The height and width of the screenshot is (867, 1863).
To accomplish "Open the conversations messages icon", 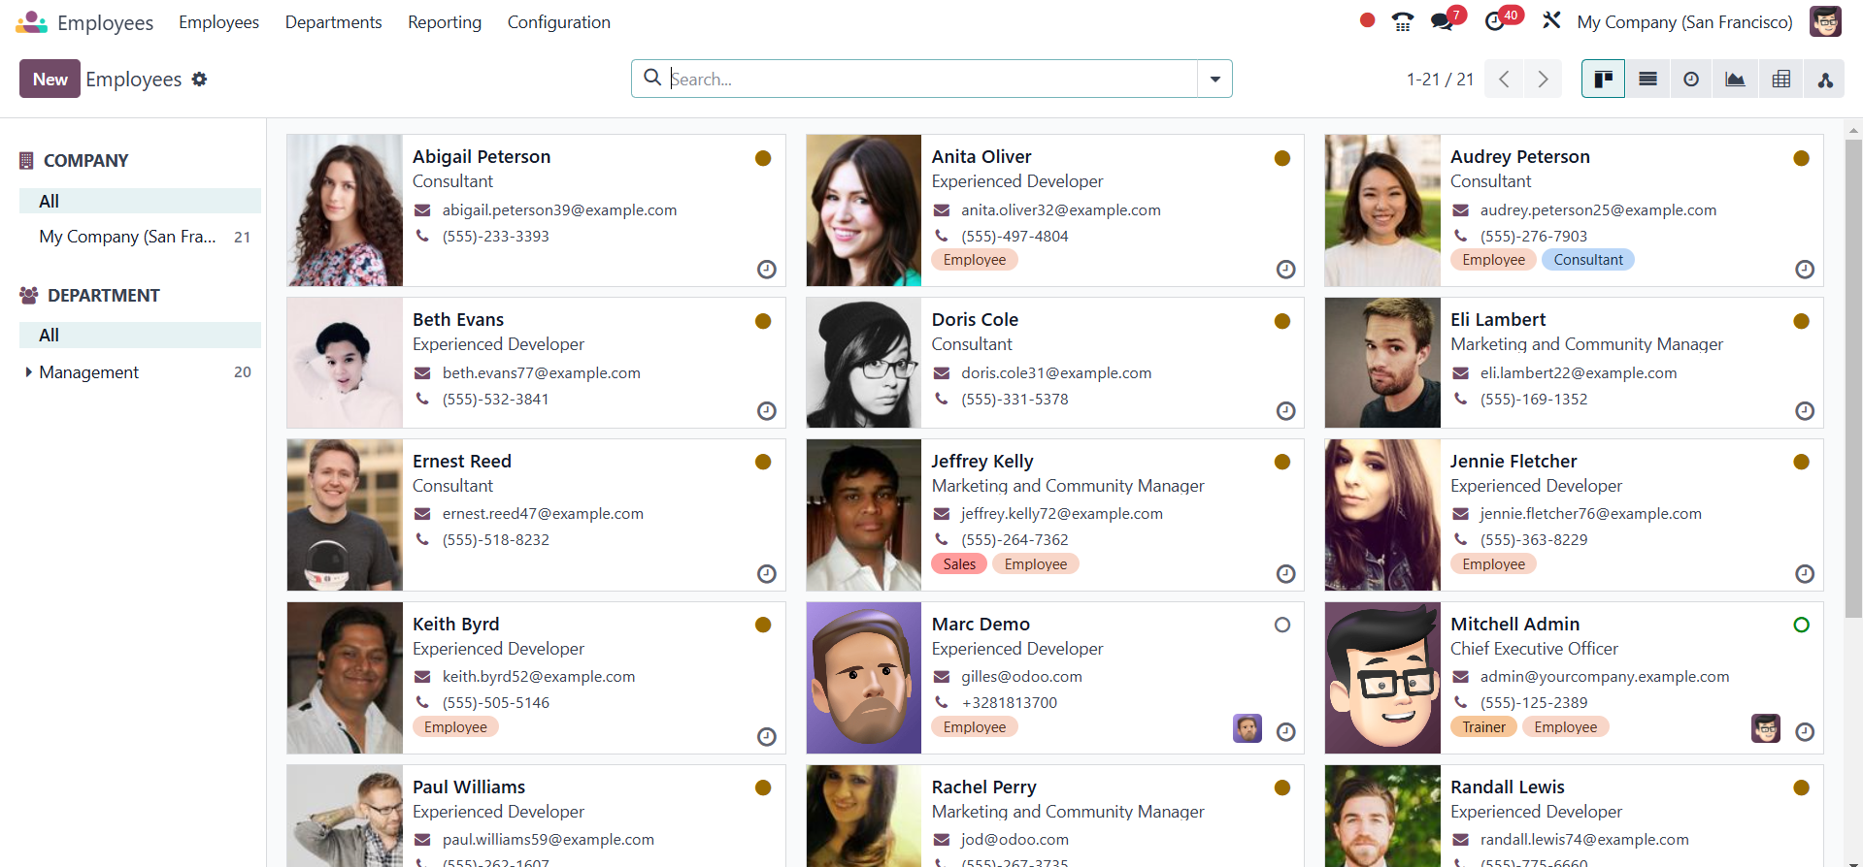I will click(x=1443, y=21).
